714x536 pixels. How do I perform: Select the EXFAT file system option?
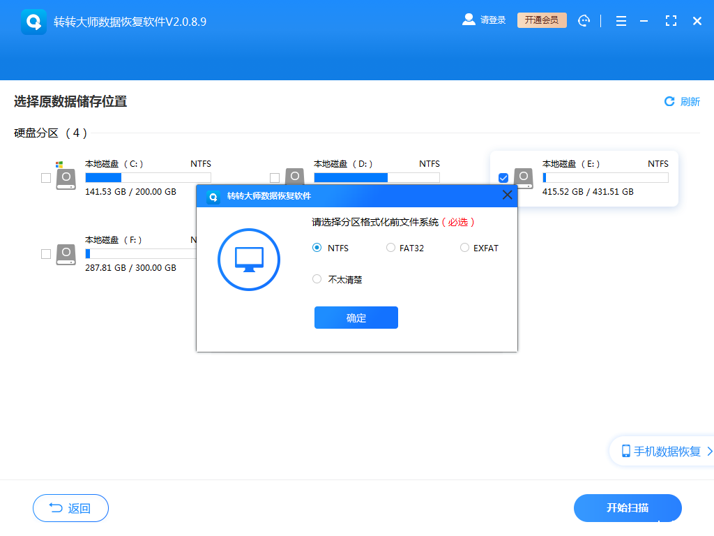(x=464, y=248)
